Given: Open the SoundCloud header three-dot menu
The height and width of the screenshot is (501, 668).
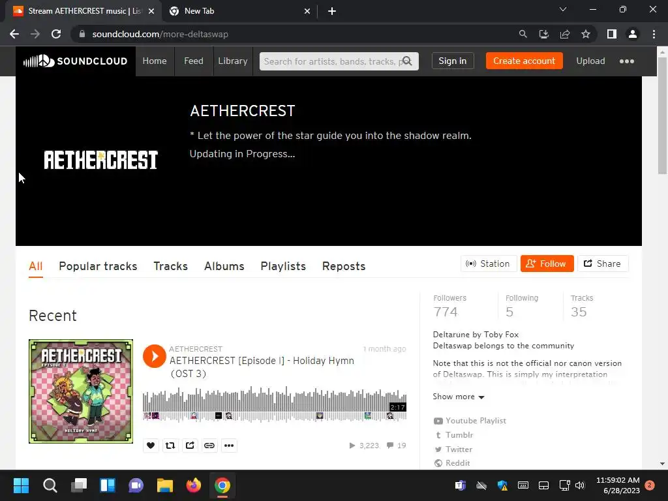Looking at the screenshot, I should [x=626, y=61].
